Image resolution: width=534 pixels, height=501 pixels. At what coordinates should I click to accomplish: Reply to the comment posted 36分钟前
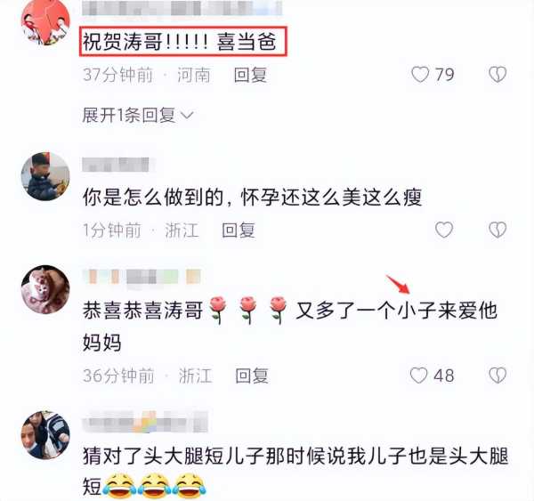point(252,376)
